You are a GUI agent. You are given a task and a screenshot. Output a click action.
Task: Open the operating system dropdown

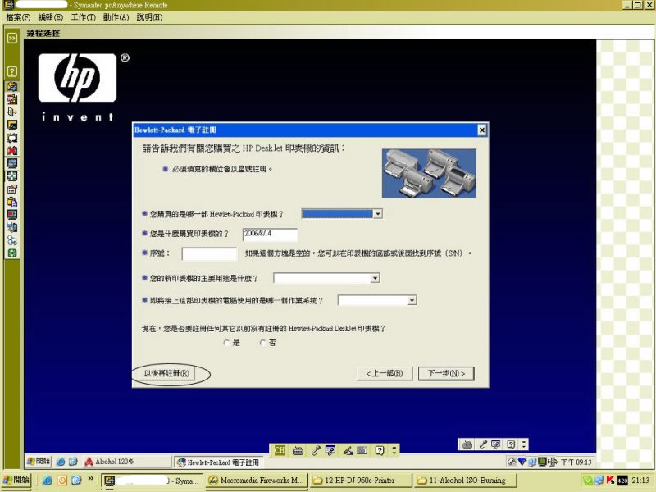412,300
